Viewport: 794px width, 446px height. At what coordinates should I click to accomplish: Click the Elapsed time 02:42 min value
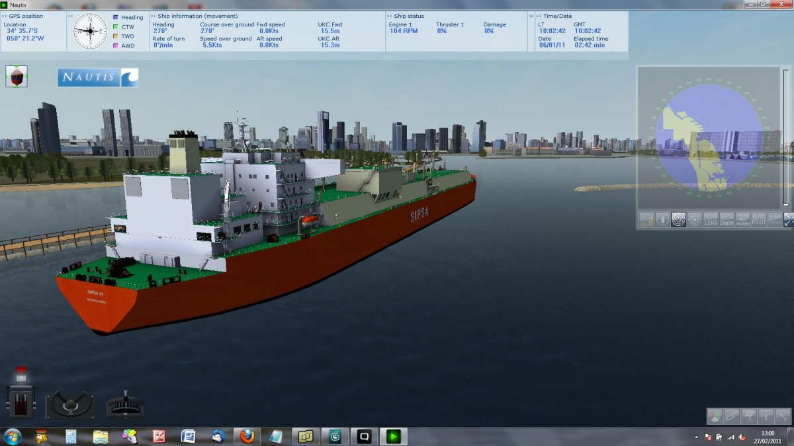[590, 46]
